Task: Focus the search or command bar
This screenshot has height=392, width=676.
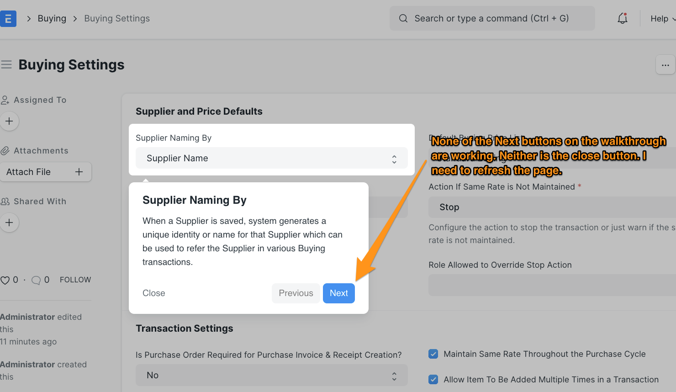Action: point(492,18)
